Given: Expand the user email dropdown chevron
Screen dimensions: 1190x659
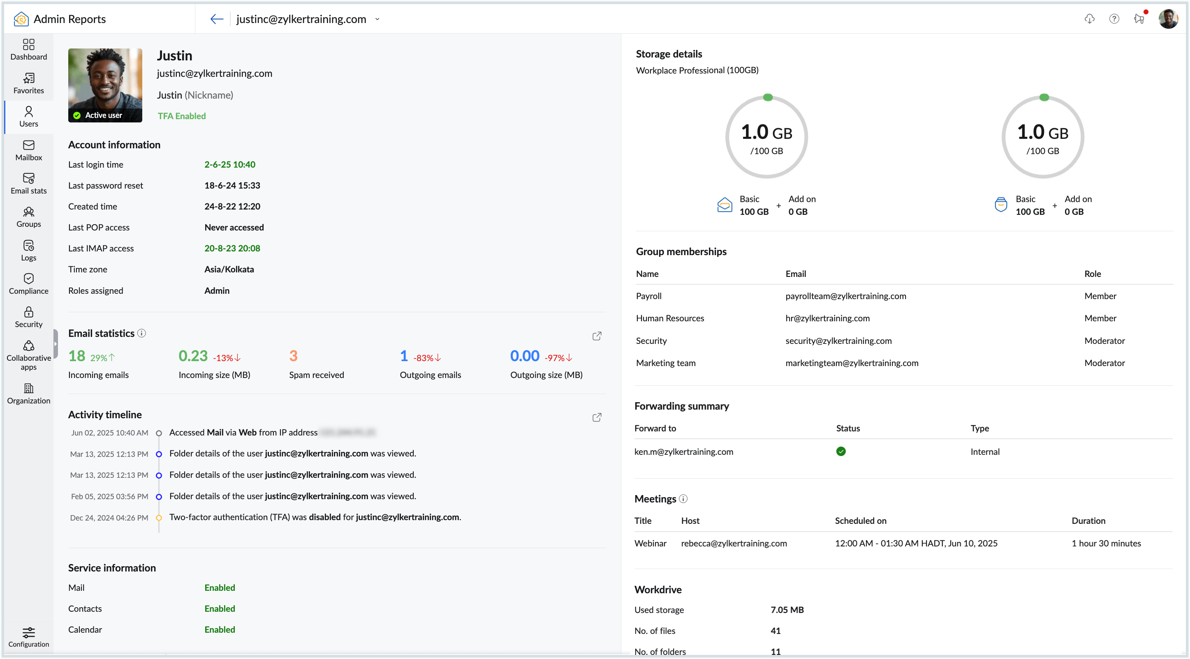Looking at the screenshot, I should point(377,19).
